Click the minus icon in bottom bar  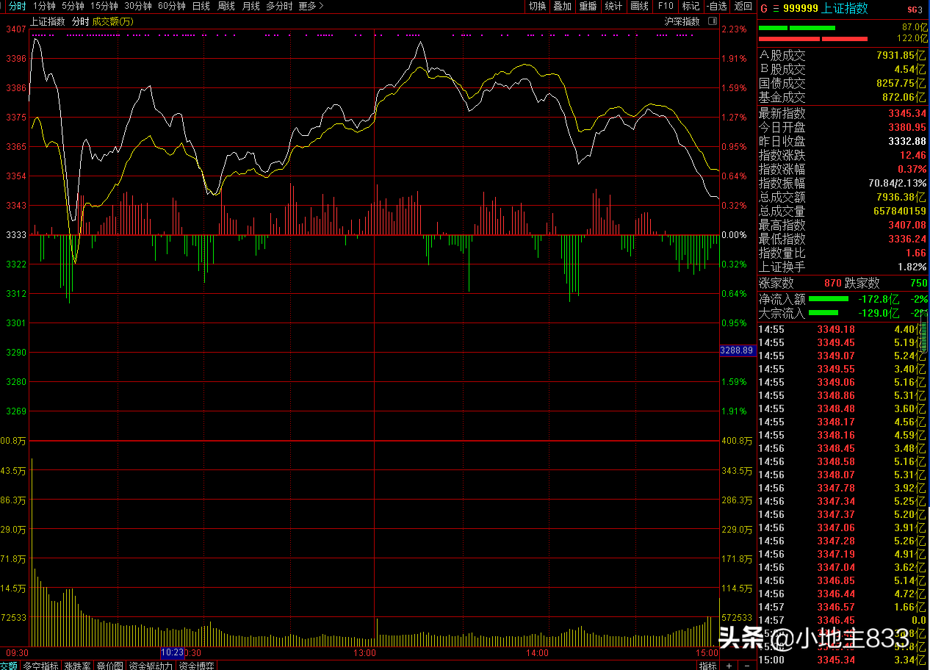pos(746,666)
